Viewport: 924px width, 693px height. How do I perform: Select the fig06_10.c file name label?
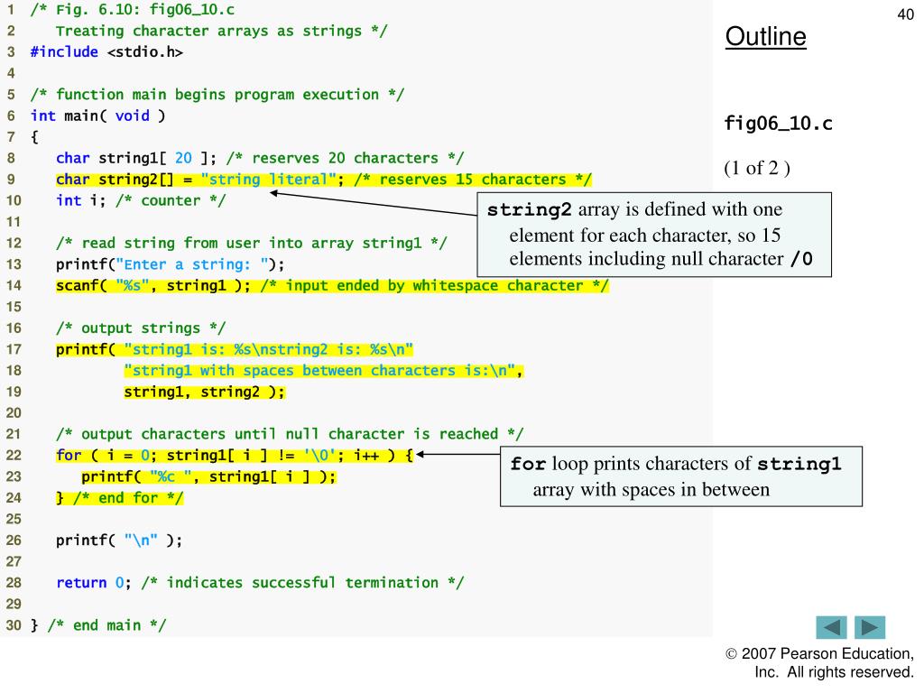point(778,123)
